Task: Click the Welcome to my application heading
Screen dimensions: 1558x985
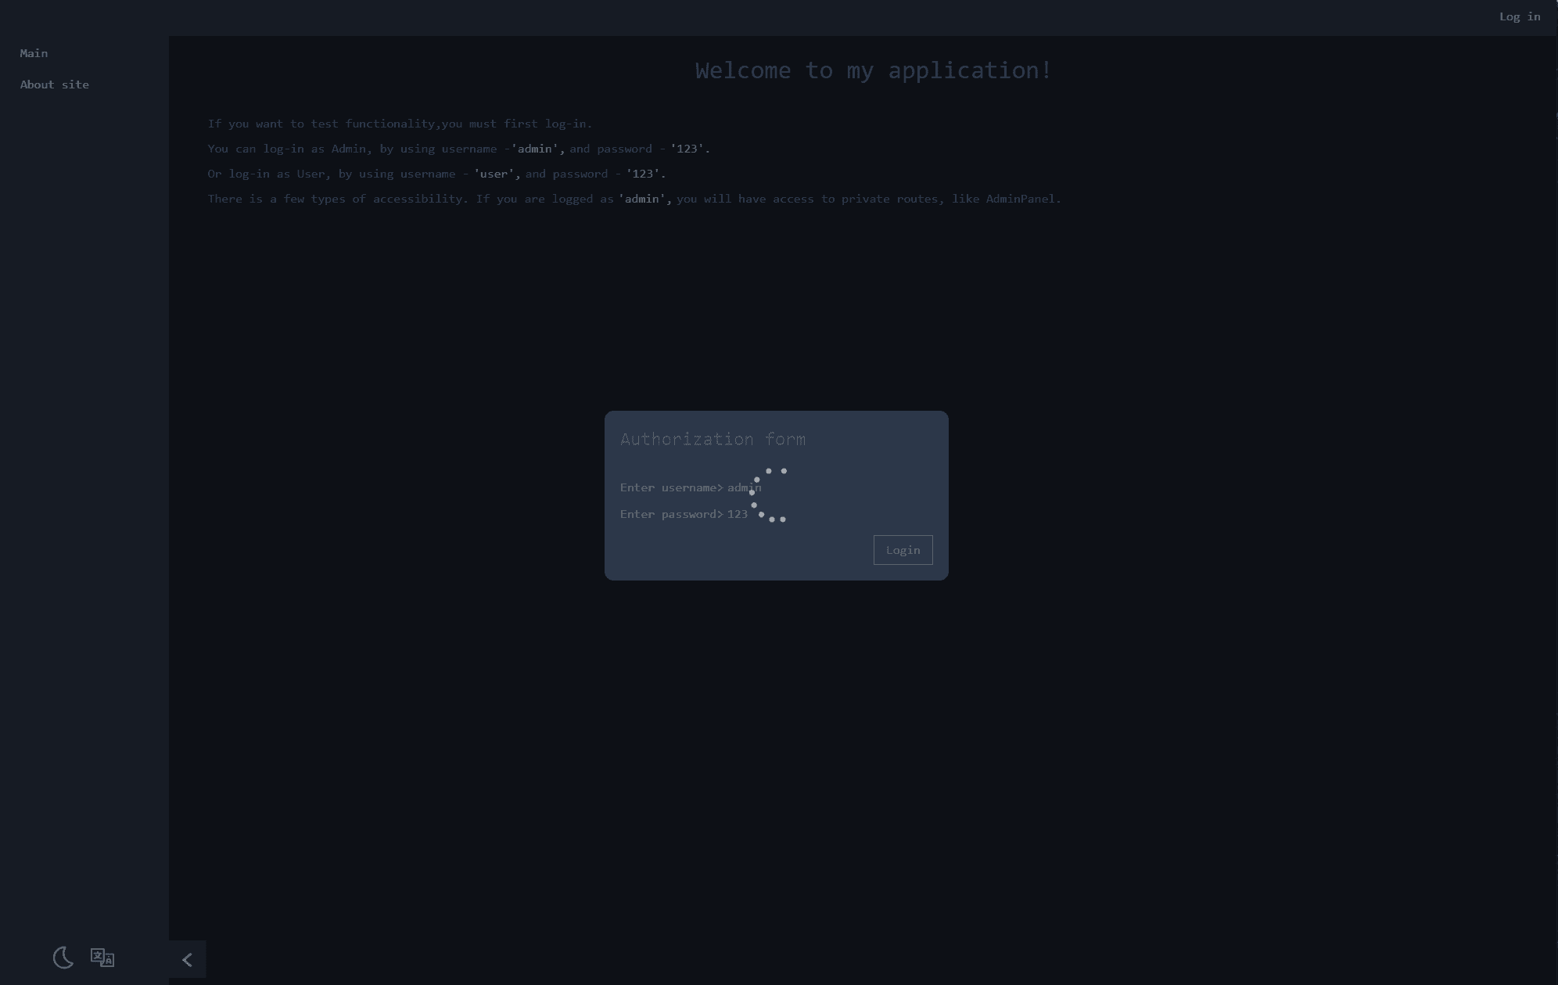Action: (x=874, y=70)
